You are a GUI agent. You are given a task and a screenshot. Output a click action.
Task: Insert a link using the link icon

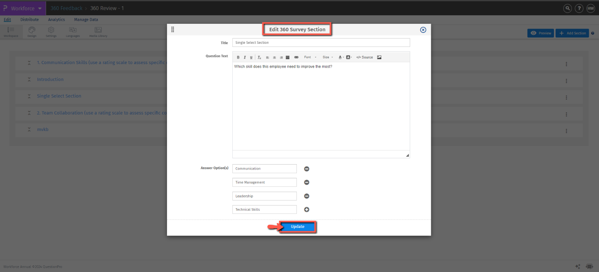[x=296, y=57]
